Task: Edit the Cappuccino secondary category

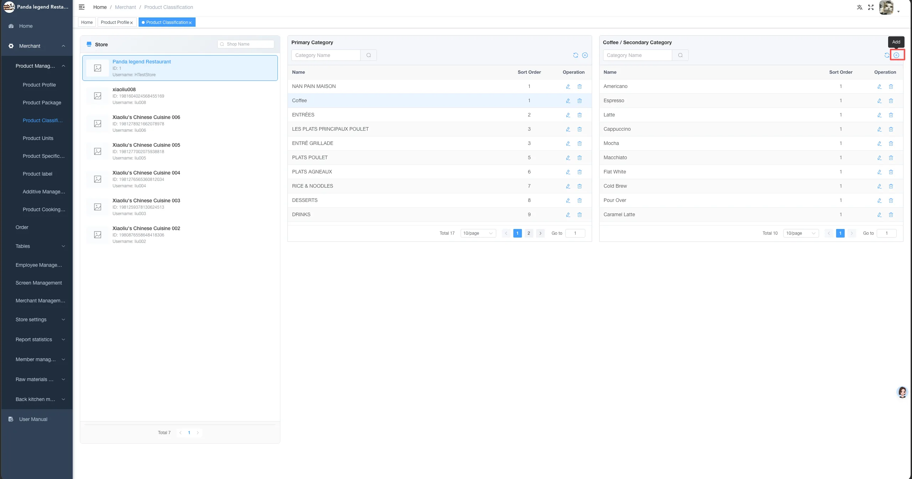Action: click(880, 129)
